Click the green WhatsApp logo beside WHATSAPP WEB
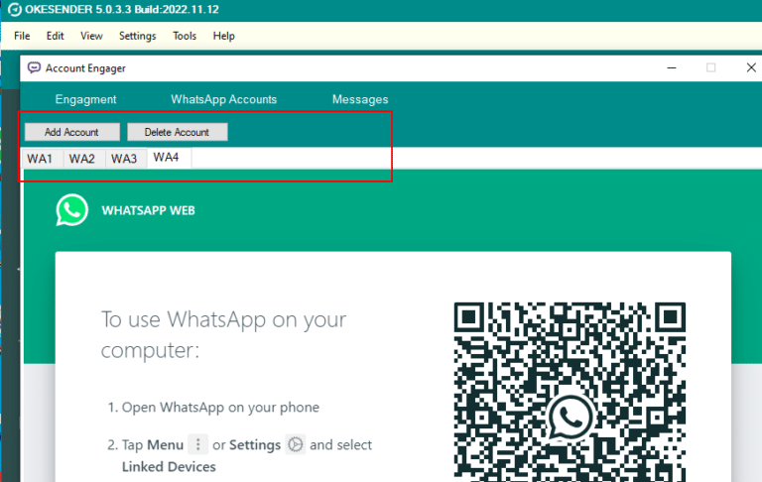 (72, 210)
